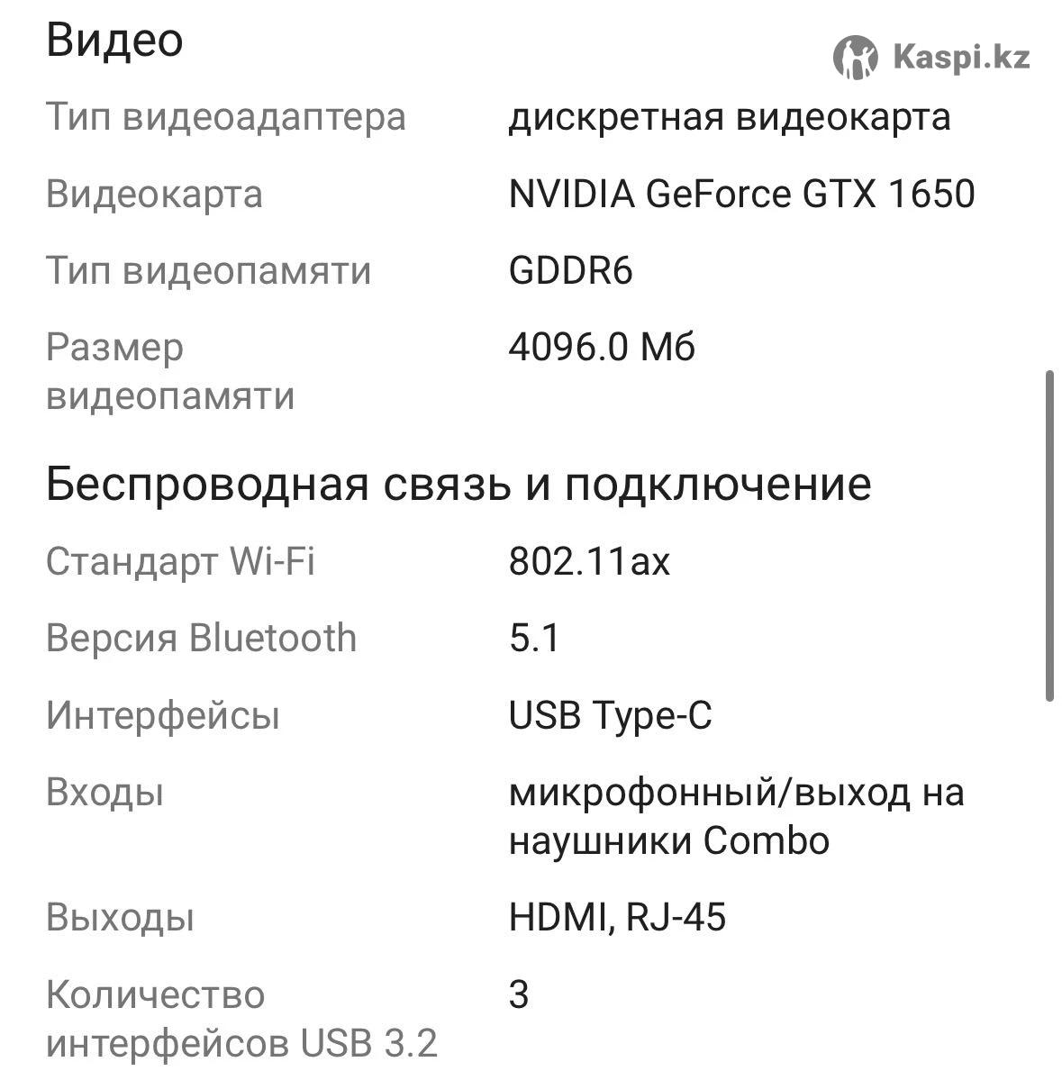
Task: Select the дискретная видеокарта value
Action: click(729, 117)
